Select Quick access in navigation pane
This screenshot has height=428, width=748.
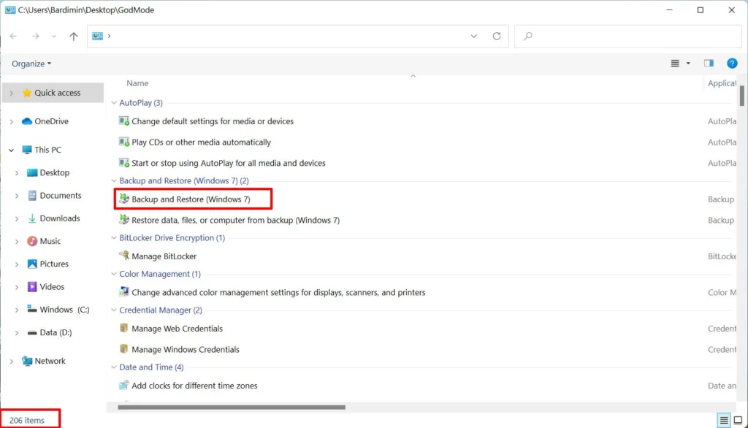click(x=57, y=93)
